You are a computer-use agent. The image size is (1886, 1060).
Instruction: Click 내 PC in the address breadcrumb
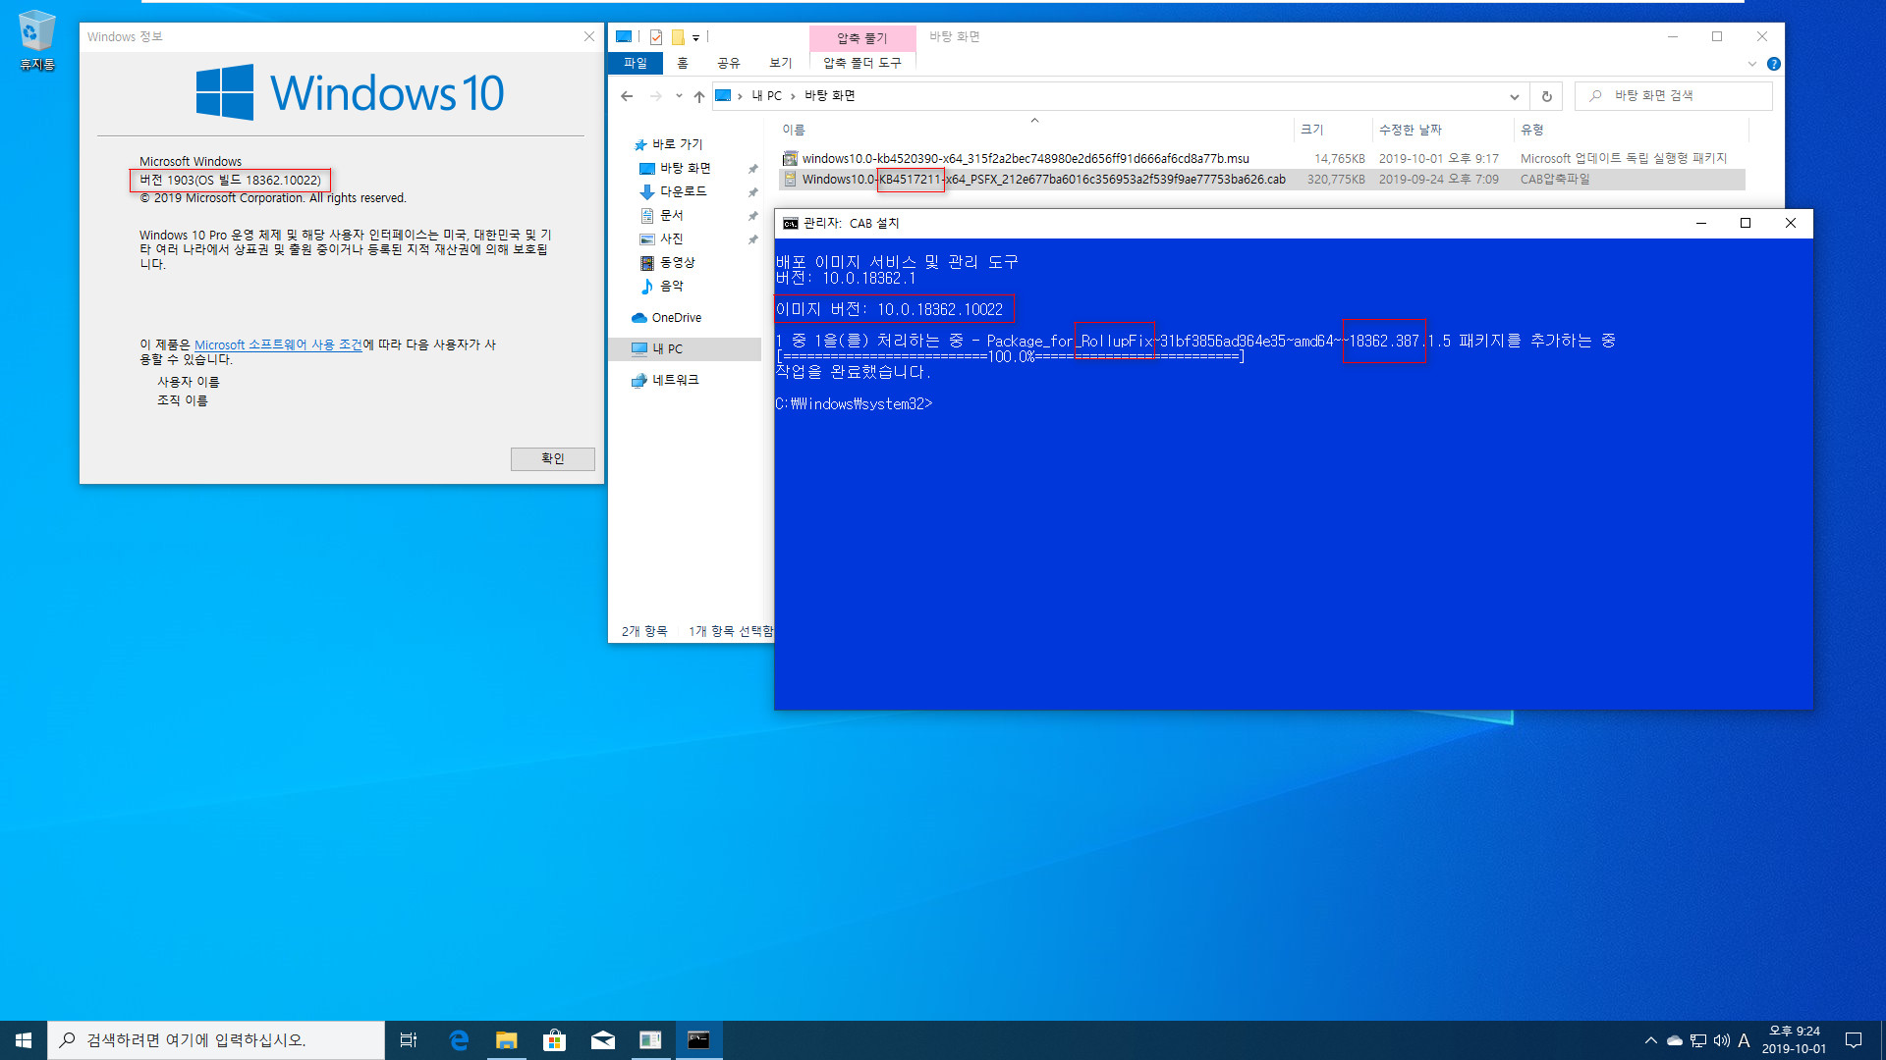tap(766, 96)
